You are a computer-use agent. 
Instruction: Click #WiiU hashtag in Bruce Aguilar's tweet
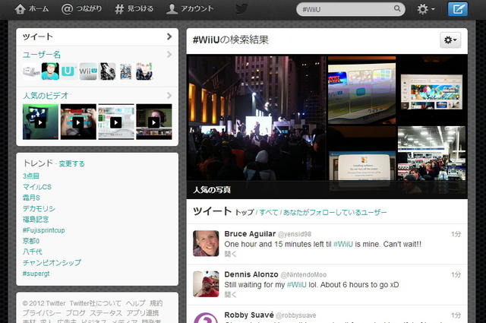tap(342, 244)
